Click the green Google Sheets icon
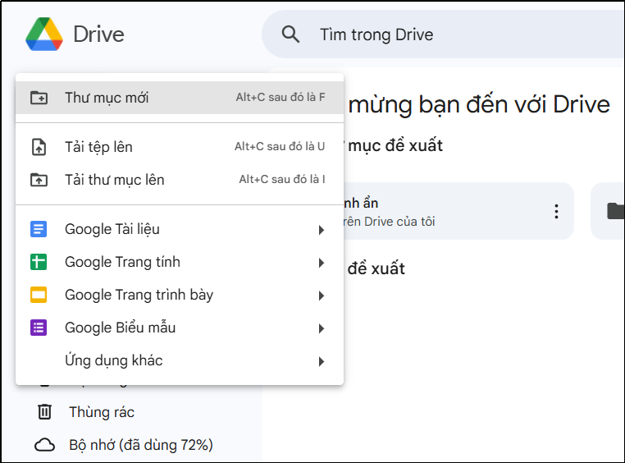The image size is (625, 463). [x=39, y=262]
